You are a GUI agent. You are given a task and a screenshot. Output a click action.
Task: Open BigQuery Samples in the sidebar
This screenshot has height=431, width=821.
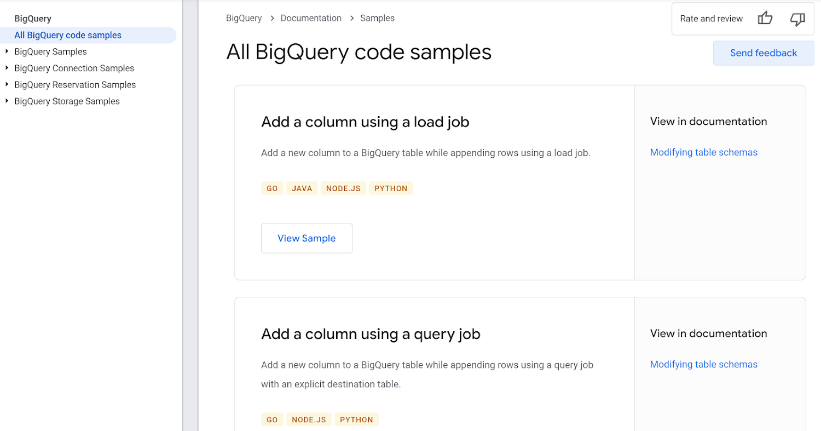[x=50, y=51]
